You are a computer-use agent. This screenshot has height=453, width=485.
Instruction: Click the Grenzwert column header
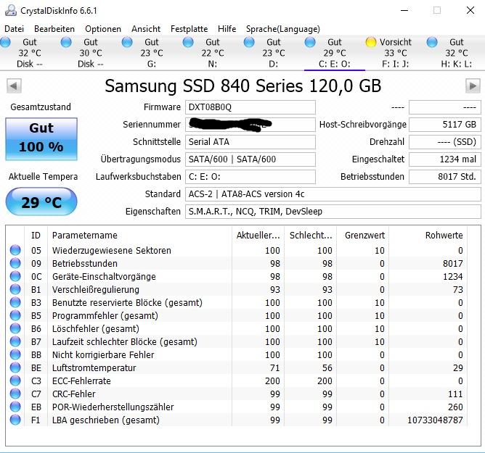pos(362,236)
